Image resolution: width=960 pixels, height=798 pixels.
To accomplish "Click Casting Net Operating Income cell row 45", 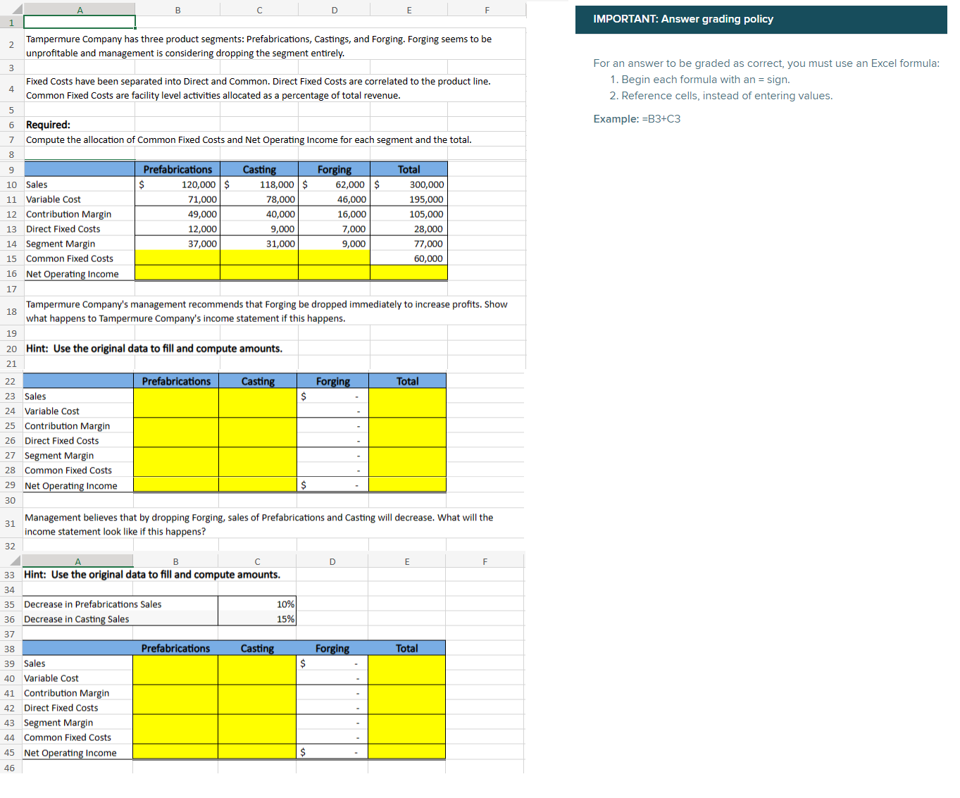I will click(x=257, y=752).
